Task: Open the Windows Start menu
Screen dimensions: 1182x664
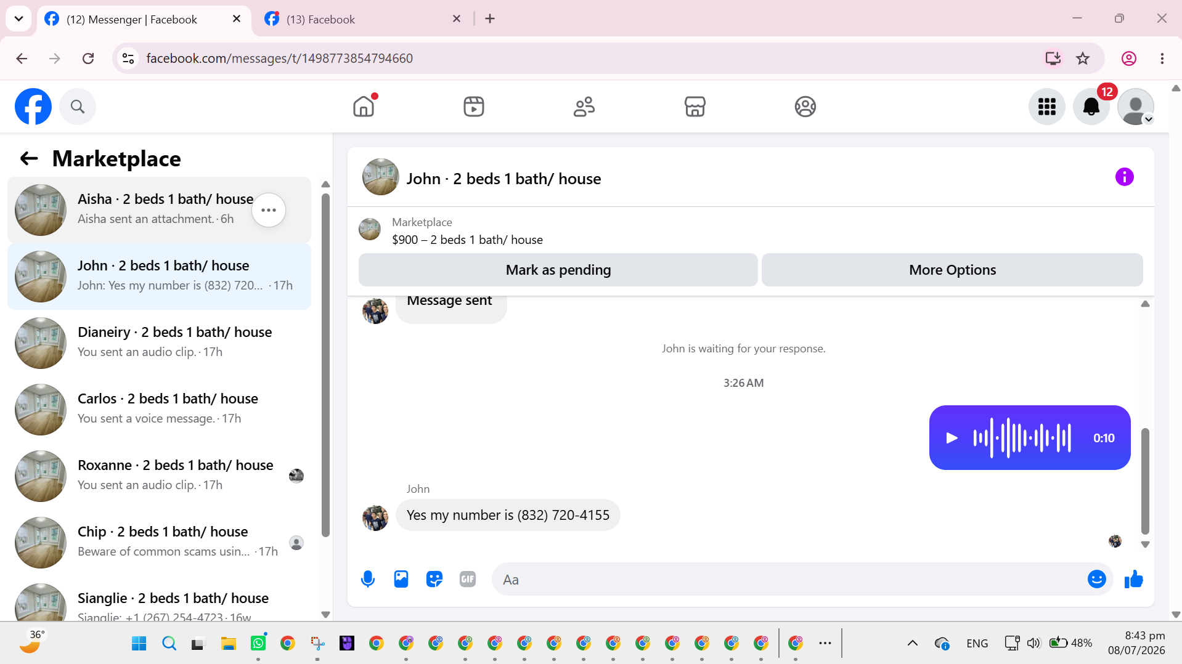Action: 139,644
